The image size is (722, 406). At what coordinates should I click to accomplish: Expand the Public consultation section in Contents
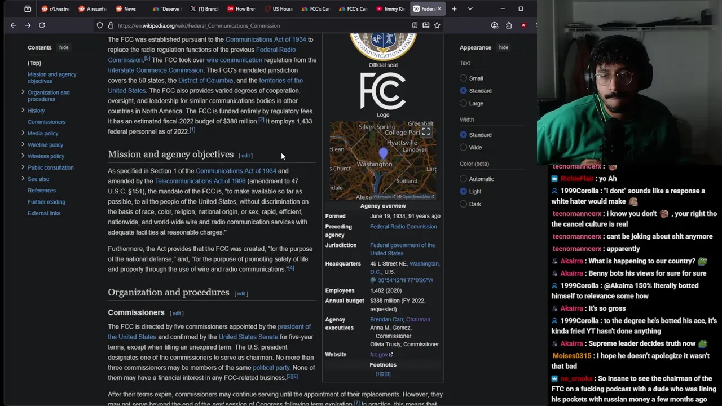(x=23, y=167)
